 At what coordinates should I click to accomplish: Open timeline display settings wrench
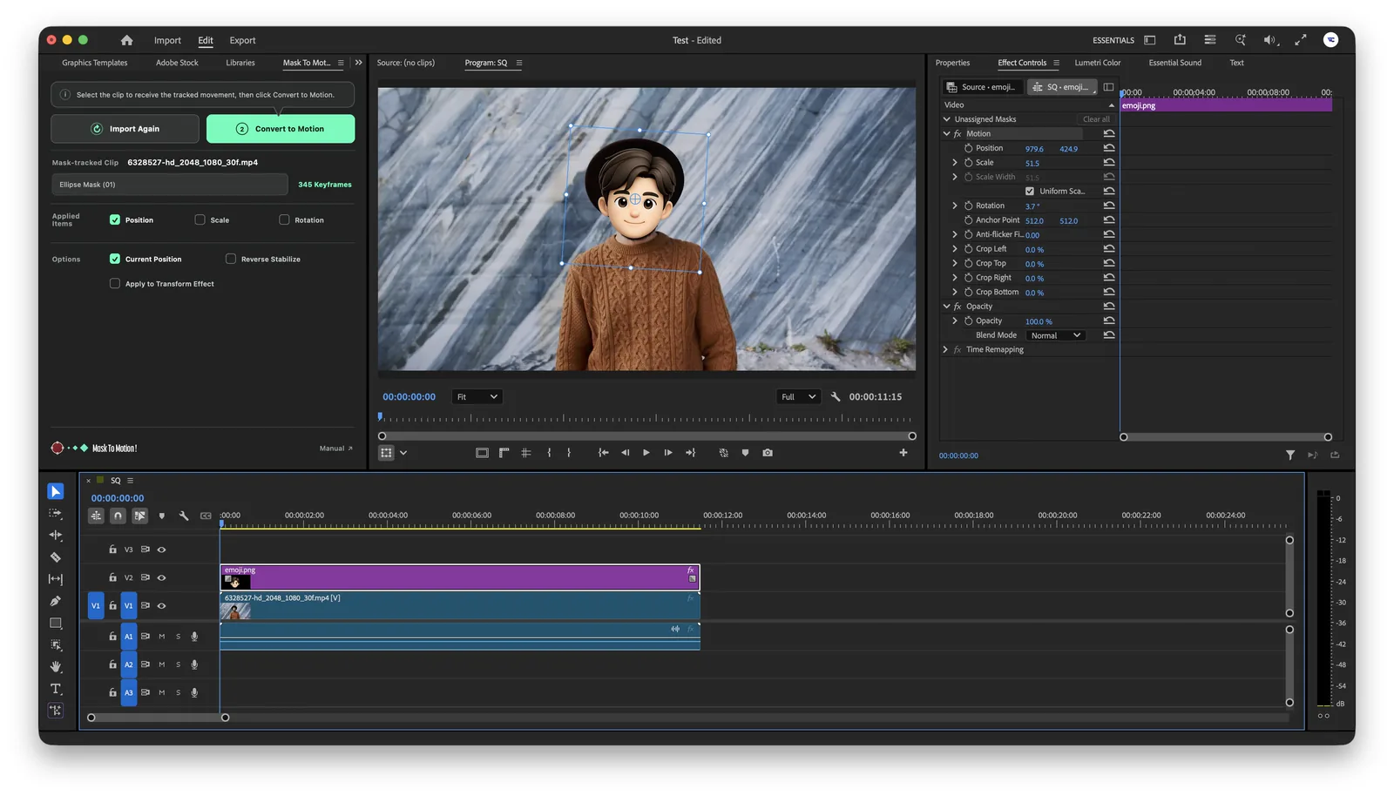[184, 516]
